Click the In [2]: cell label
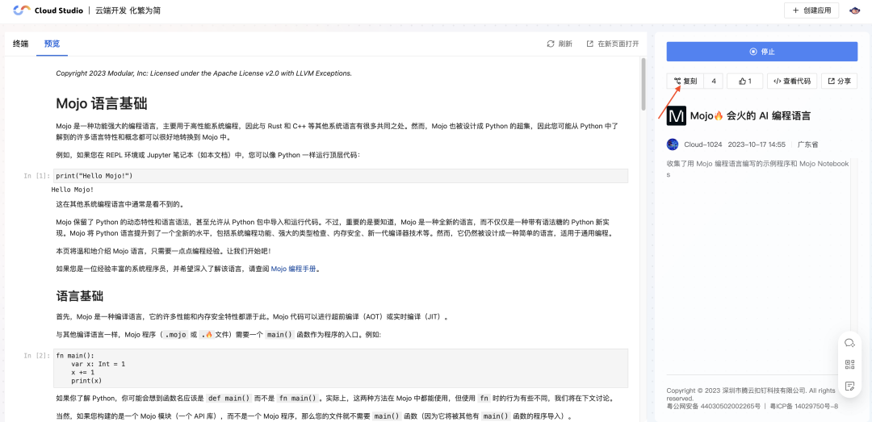This screenshot has height=422, width=872. point(36,355)
